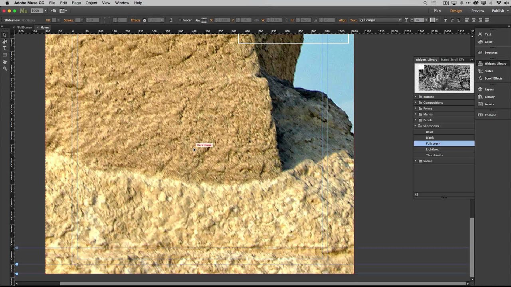The width and height of the screenshot is (511, 287).
Task: Open the Stroke color dropdown
Action: click(x=82, y=20)
